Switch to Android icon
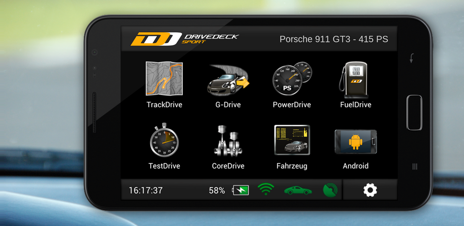The height and width of the screenshot is (226, 464). (x=356, y=141)
